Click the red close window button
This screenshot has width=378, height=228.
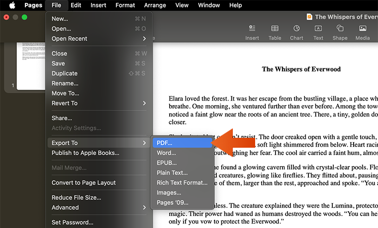6,17
